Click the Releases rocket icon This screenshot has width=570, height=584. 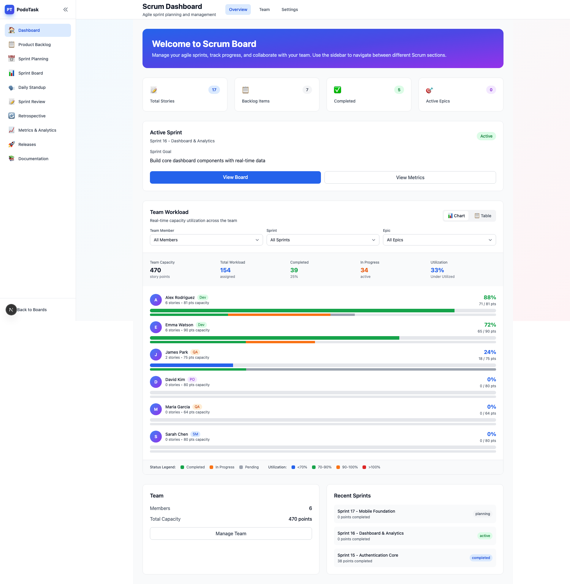[x=11, y=144]
